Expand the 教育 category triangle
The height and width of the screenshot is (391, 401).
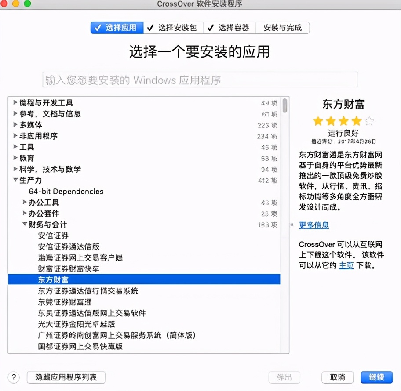[15, 158]
